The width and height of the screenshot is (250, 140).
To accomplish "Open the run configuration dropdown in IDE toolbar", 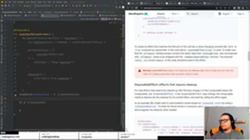I will pos(43,6).
